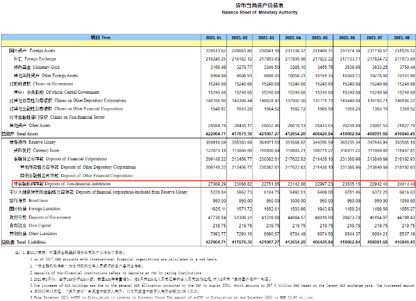Image resolution: width=416 pixels, height=301 pixels.
Task: Click 'Claims on Other Financial Corporations' label
Action: click(x=89, y=109)
